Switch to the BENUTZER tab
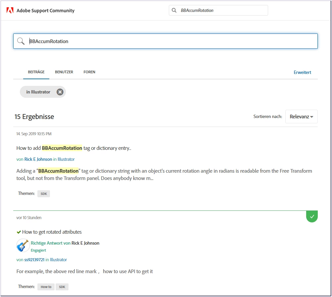Screen dimensions: 332x297 [x=64, y=72]
